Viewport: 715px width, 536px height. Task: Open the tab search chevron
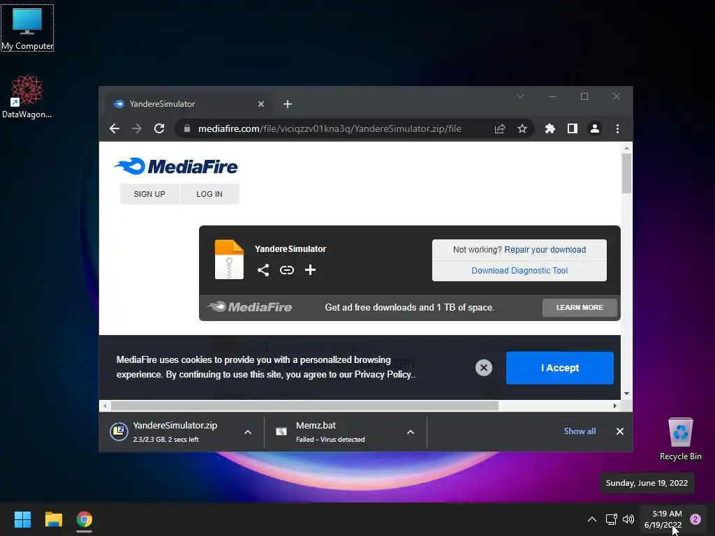point(519,96)
